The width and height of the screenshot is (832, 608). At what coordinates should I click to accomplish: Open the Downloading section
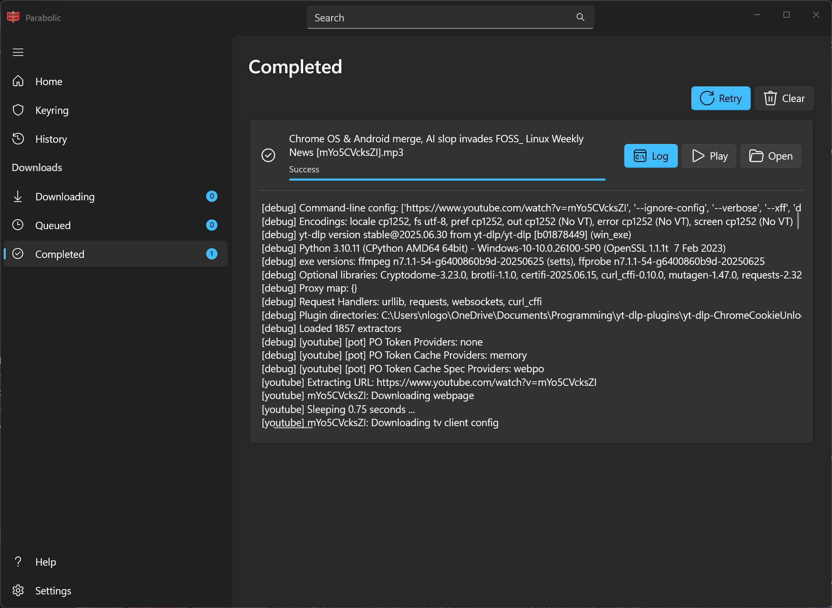tap(65, 196)
